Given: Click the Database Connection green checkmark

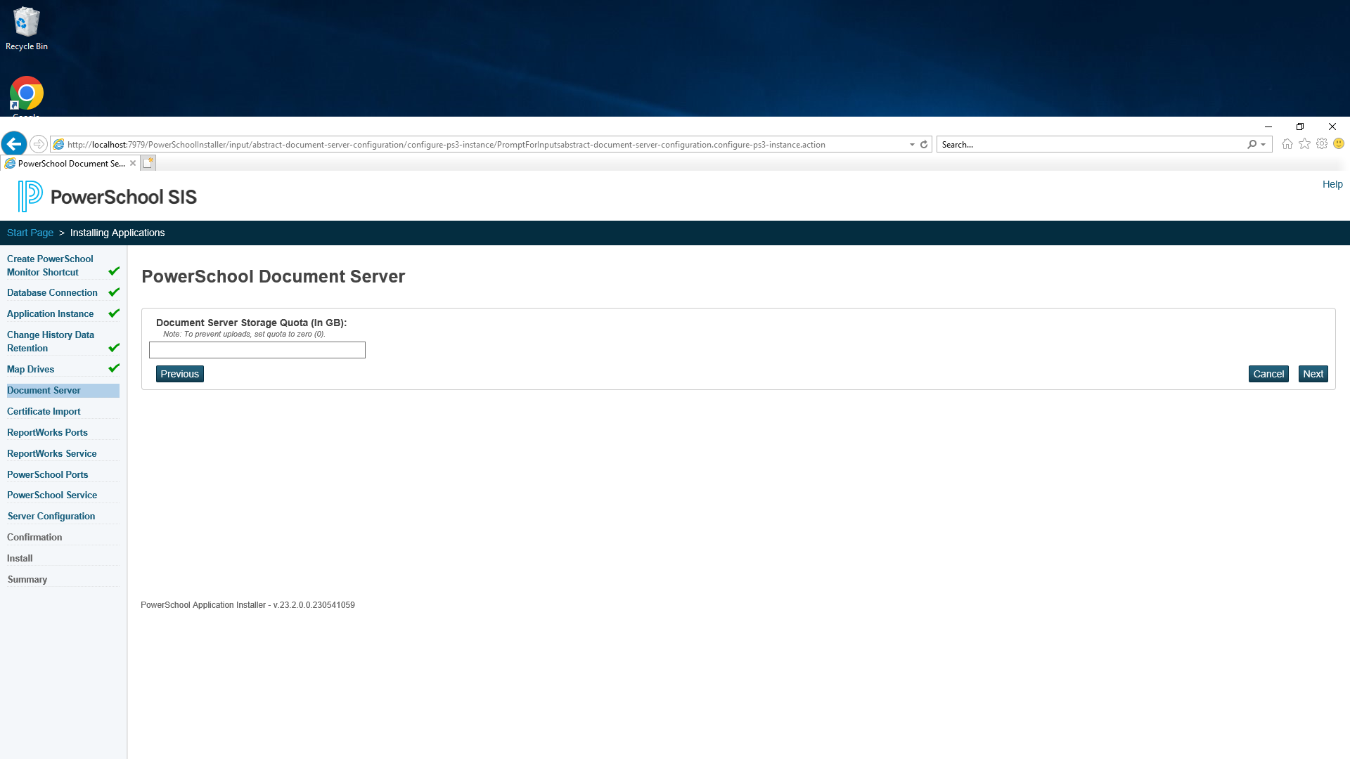Looking at the screenshot, I should 114,292.
